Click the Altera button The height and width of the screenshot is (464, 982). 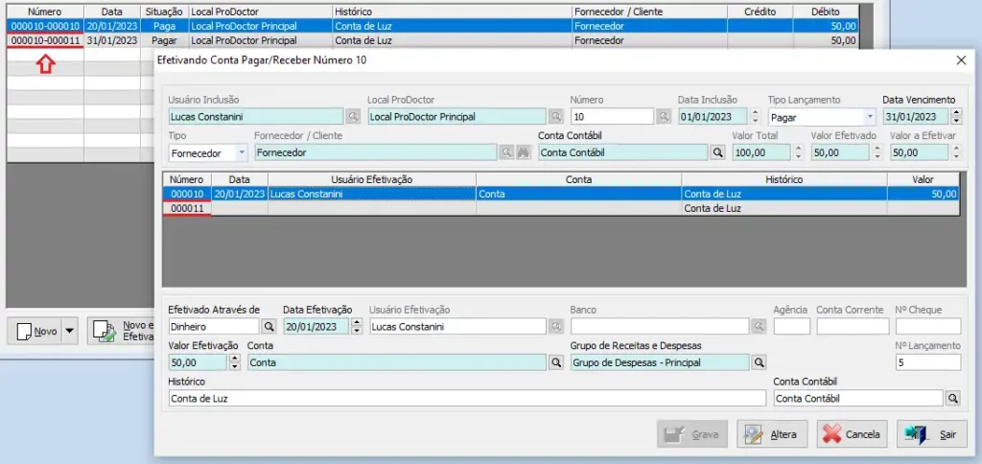772,434
